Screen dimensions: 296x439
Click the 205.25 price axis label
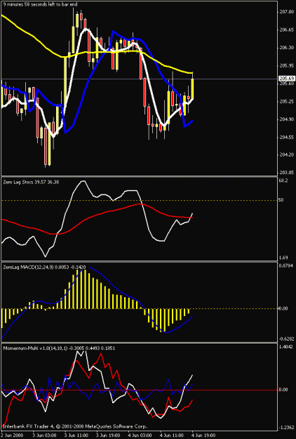[x=286, y=102]
